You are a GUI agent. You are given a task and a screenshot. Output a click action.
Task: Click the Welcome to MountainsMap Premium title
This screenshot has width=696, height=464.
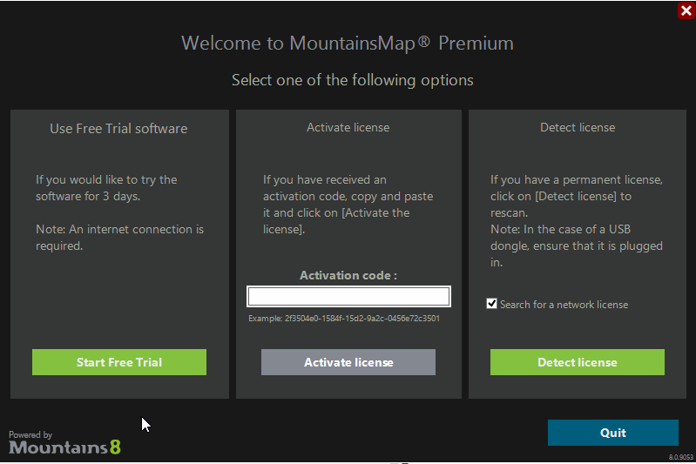coord(347,43)
